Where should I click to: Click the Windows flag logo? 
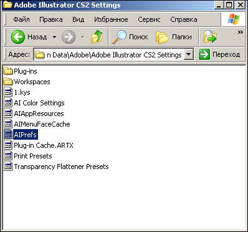click(x=234, y=19)
